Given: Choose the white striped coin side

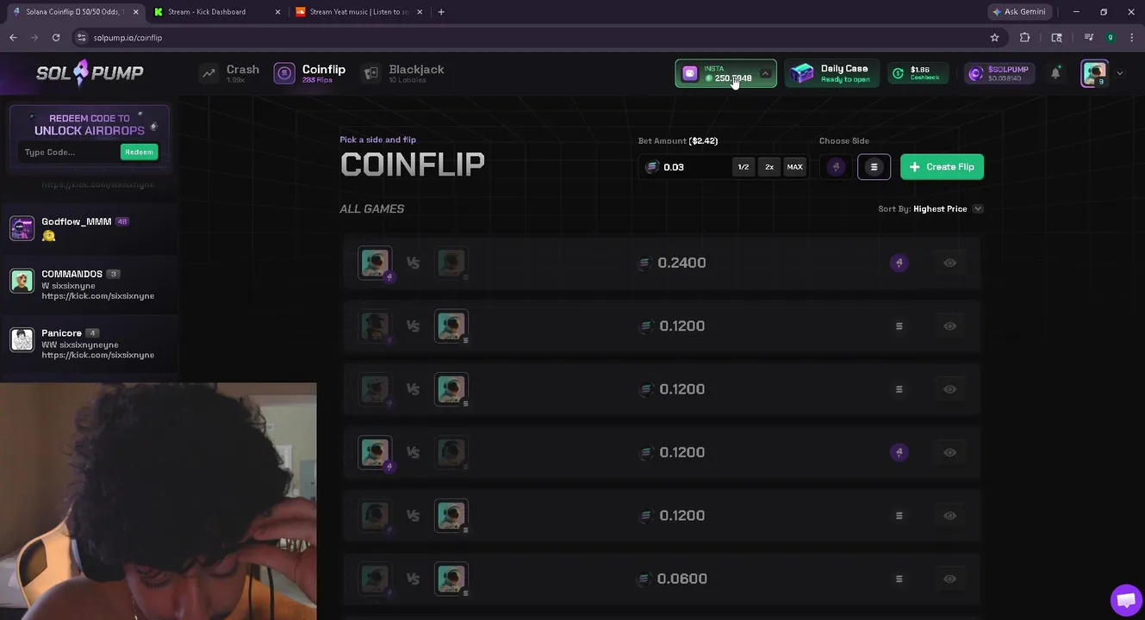Looking at the screenshot, I should 874,167.
